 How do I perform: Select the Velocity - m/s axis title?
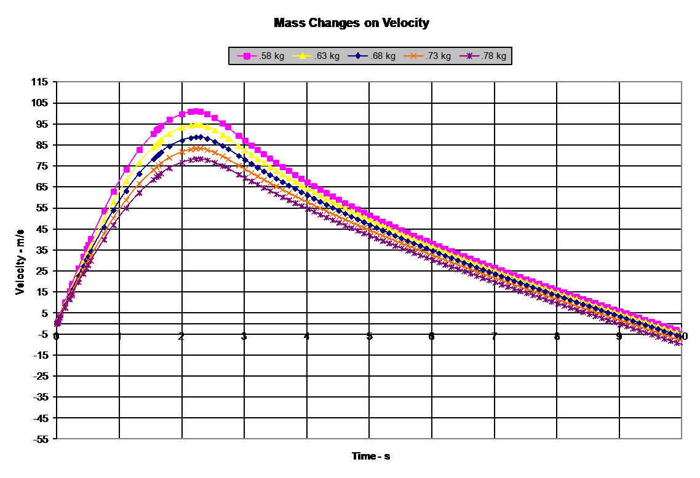20,262
